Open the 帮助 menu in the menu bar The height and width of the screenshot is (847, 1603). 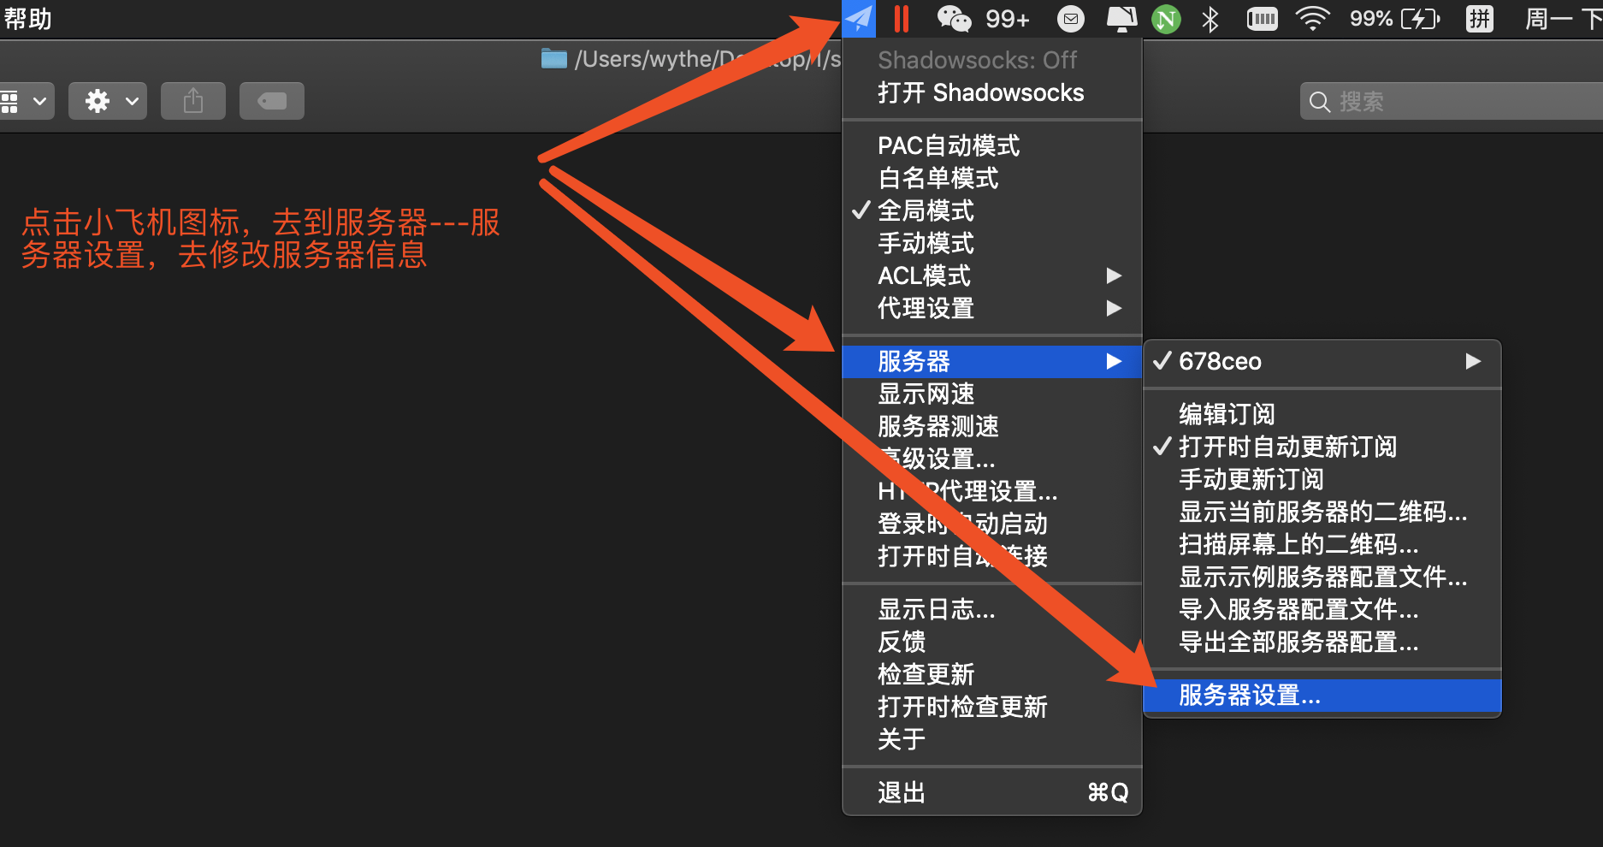click(27, 18)
